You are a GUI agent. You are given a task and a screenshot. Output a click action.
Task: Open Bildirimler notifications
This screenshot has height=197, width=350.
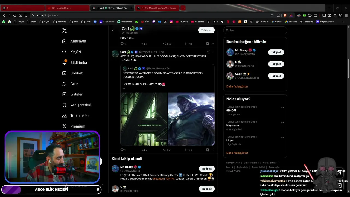[x=75, y=63]
